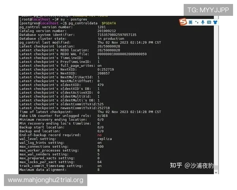The height and width of the screenshot is (190, 237).
Task: Click the max_locks_per_xact value '64'
Action: coord(100,162)
